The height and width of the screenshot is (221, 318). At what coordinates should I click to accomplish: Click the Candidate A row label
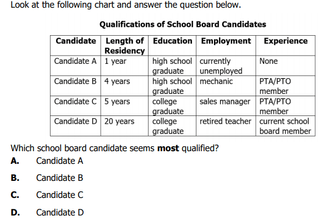point(75,61)
